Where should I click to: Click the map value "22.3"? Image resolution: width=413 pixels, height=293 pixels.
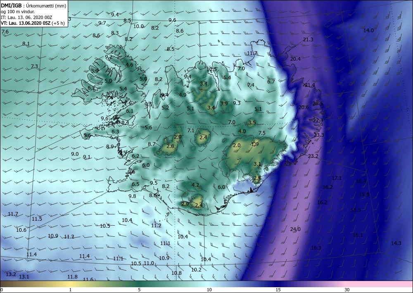click(318, 120)
